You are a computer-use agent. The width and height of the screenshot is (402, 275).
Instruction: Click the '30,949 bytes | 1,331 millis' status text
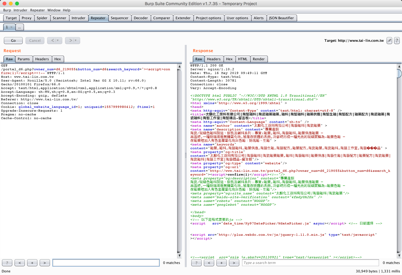click(x=378, y=271)
